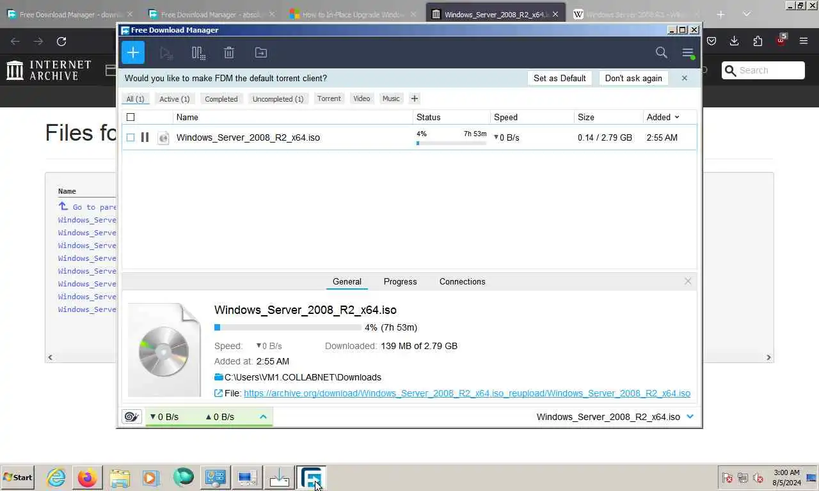The image size is (819, 491).
Task: Sort by Added column arrow
Action: [677, 117]
